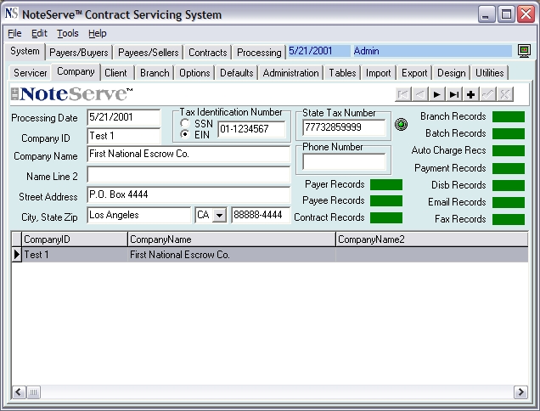
Task: Switch to the Branch sub-tab
Action: [x=155, y=73]
